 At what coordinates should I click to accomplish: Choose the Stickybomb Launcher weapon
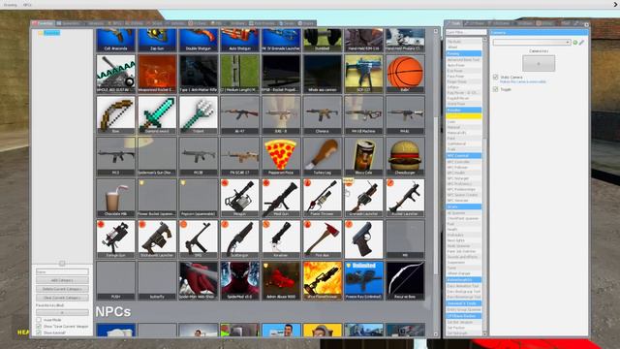(x=157, y=239)
